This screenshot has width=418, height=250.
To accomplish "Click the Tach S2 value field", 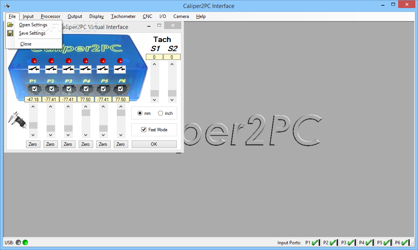I will tap(172, 57).
